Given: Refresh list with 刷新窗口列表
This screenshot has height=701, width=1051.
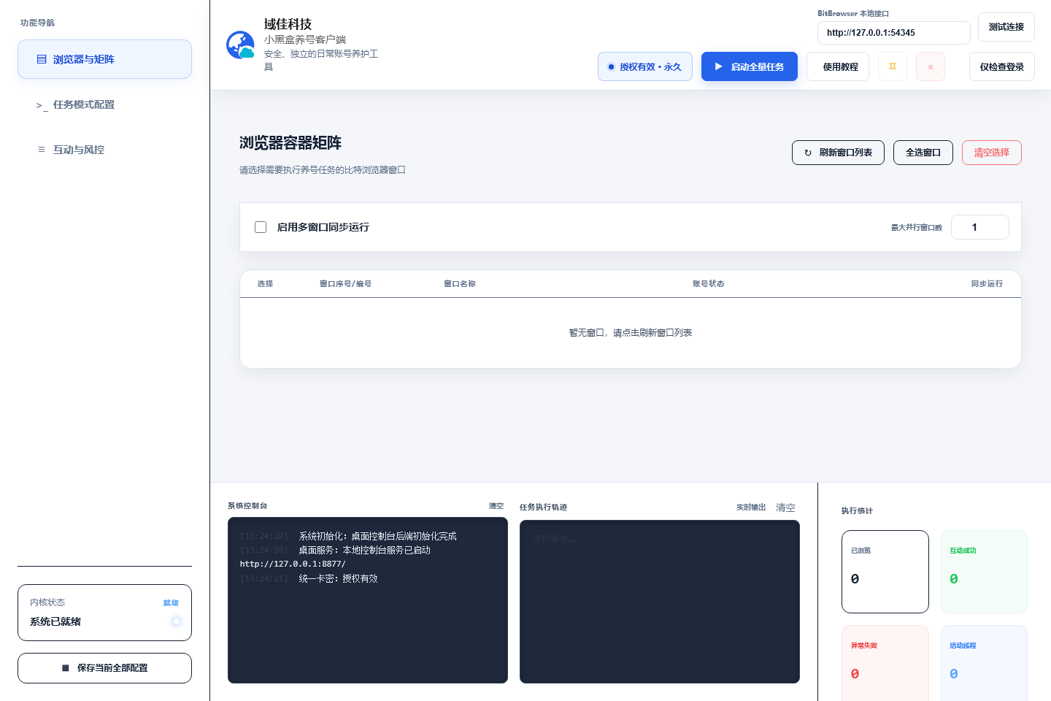Looking at the screenshot, I should 838,153.
